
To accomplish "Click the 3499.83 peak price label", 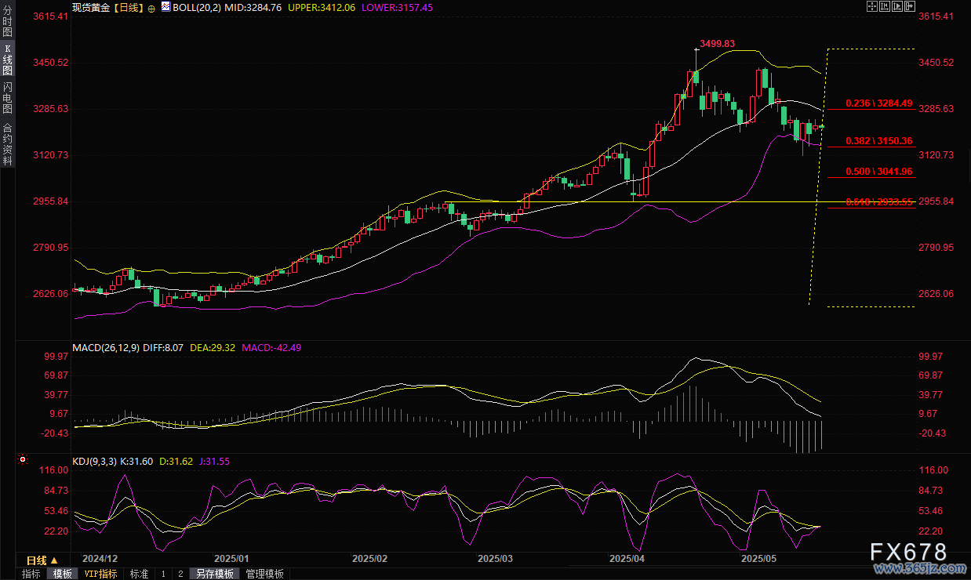I will 718,43.
